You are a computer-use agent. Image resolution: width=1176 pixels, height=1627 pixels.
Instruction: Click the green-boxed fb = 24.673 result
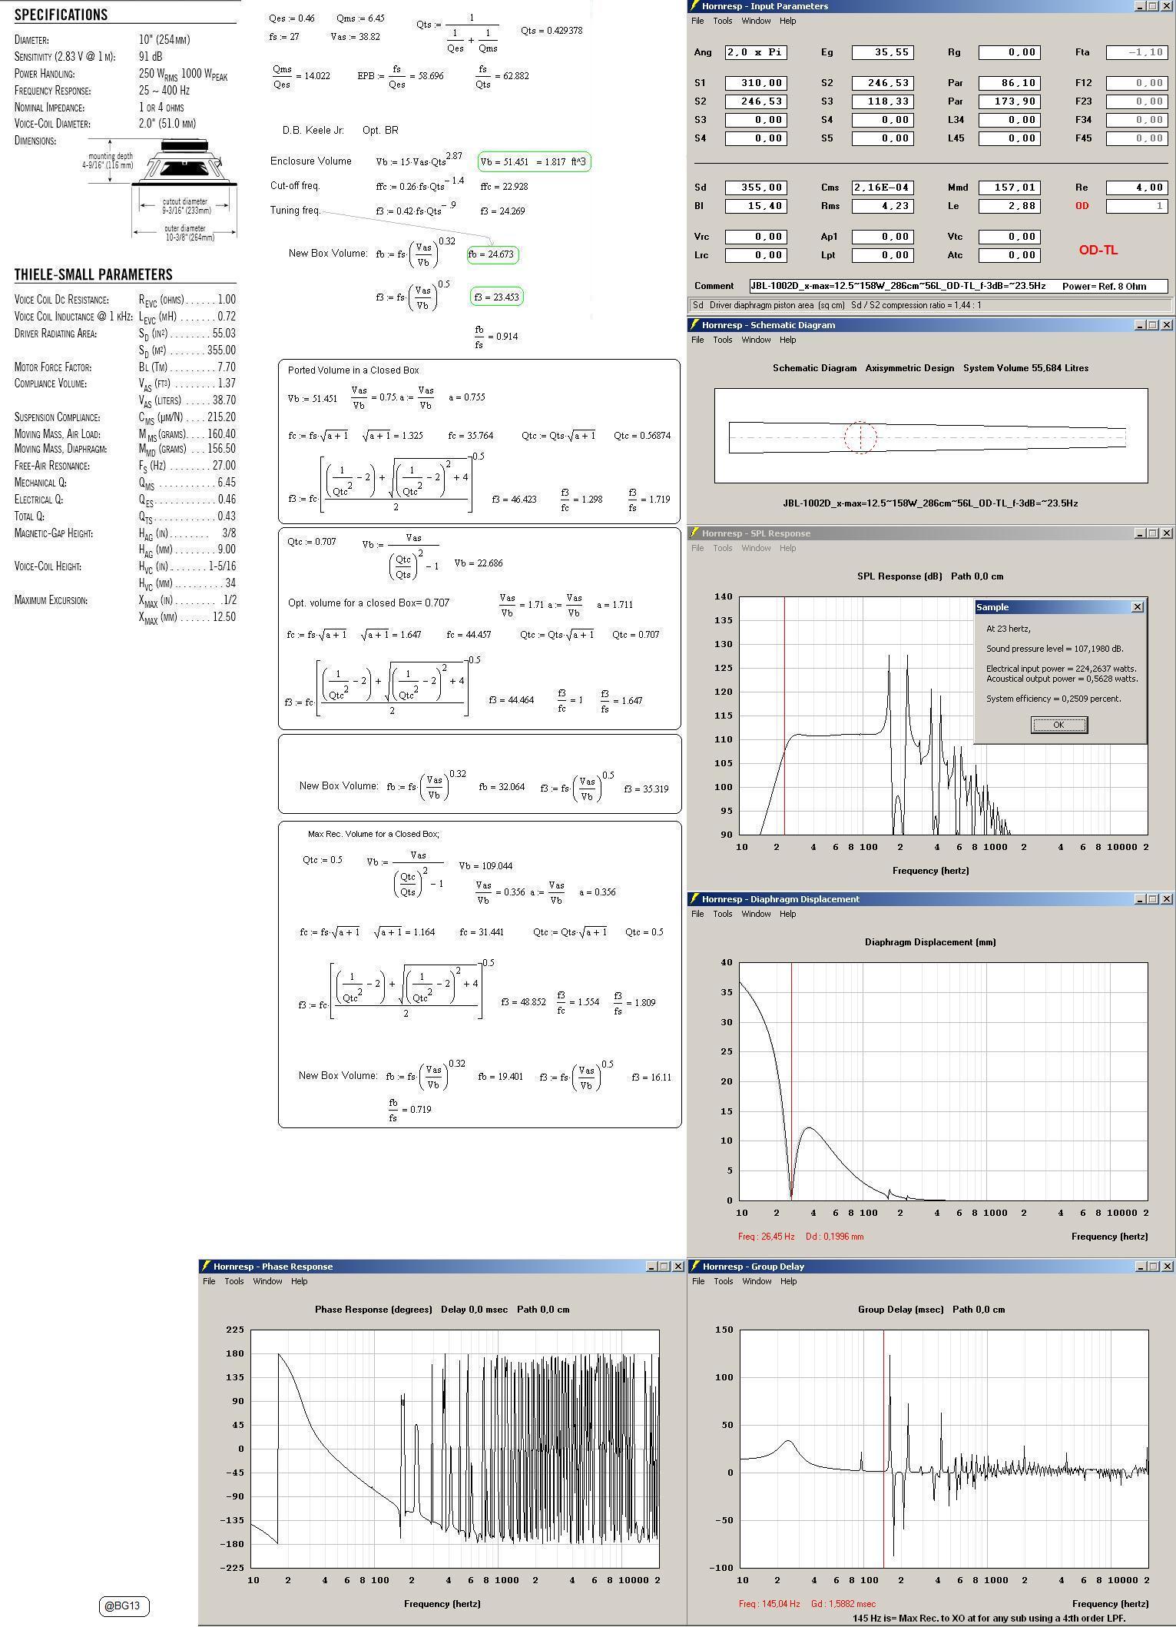[x=492, y=254]
